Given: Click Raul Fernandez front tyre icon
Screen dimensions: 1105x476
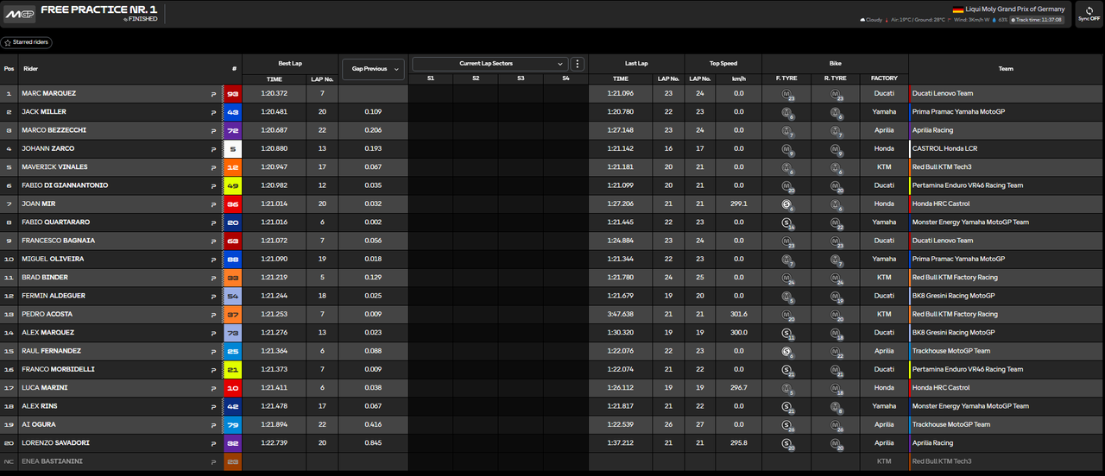Looking at the screenshot, I should 786,351.
